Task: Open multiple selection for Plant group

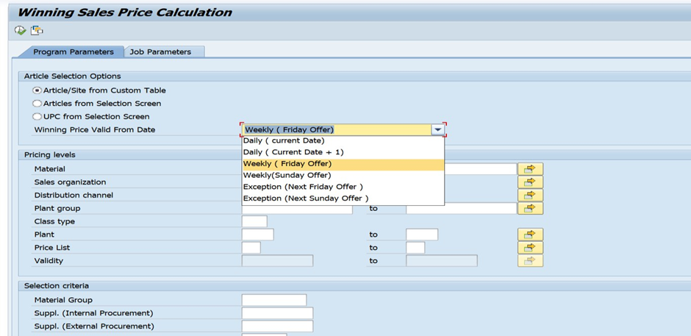Action: 530,209
